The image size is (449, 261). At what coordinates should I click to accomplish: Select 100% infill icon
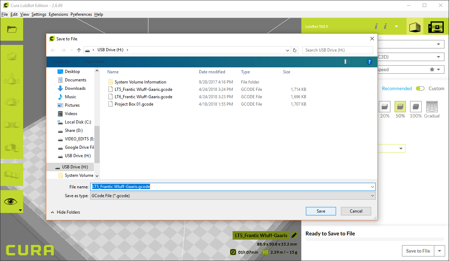coord(416,107)
